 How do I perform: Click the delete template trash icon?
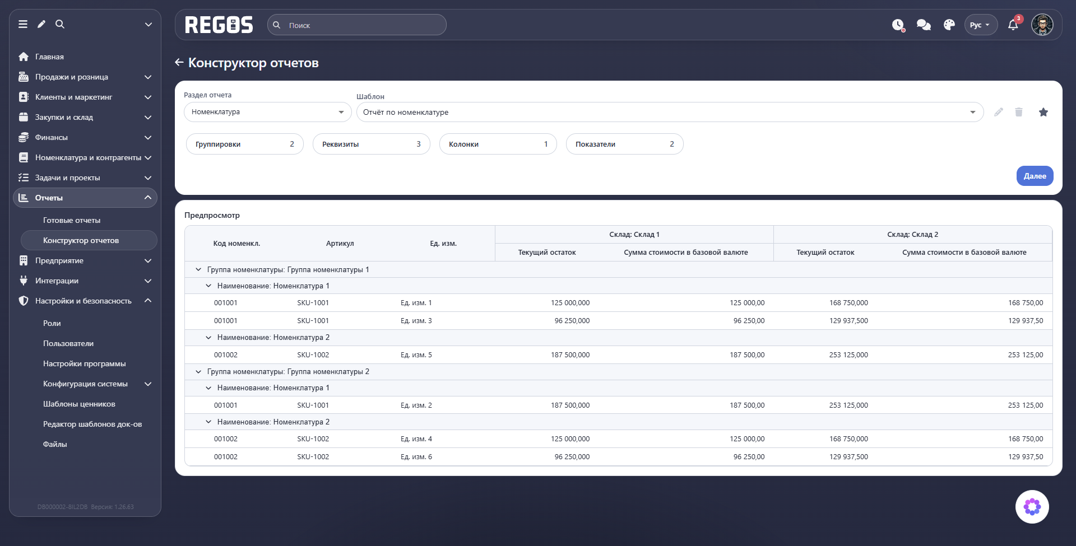click(x=1019, y=112)
